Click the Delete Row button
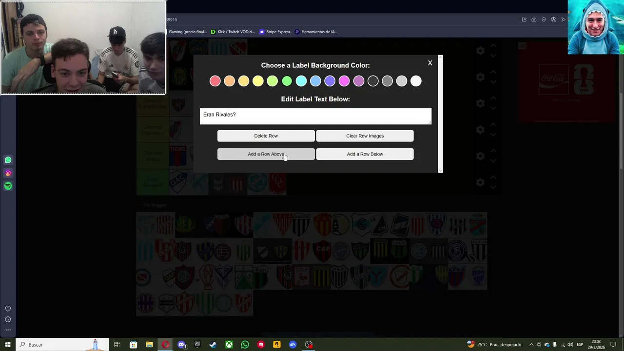624x351 pixels. tap(266, 136)
